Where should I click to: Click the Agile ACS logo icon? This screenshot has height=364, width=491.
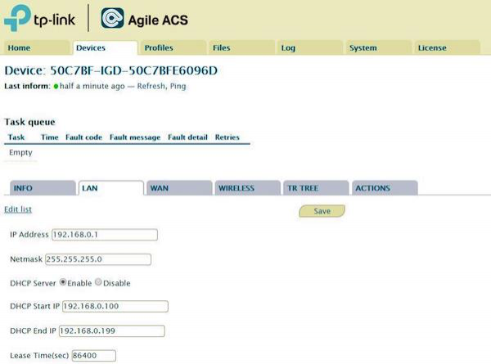(x=113, y=20)
